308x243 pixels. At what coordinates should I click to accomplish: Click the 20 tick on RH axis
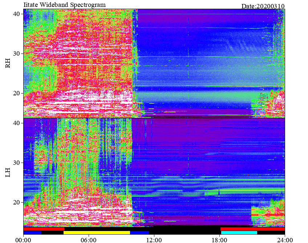tap(16, 93)
